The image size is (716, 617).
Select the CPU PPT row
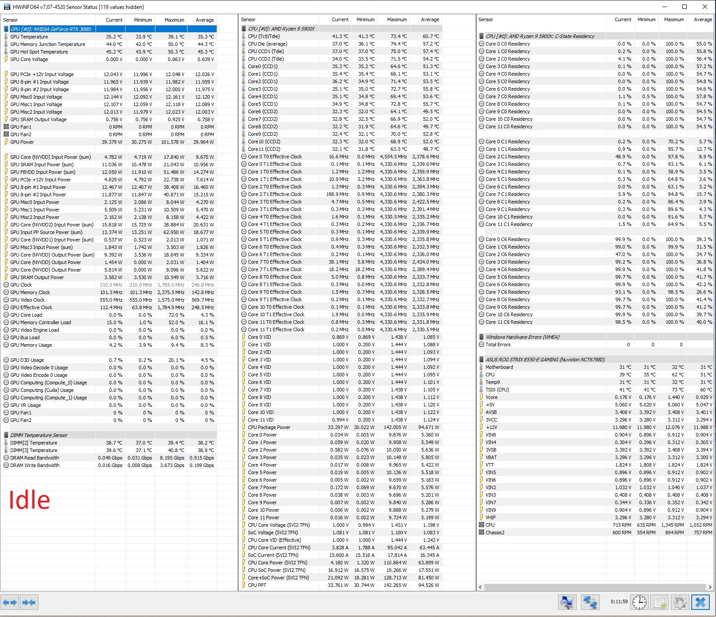point(341,585)
